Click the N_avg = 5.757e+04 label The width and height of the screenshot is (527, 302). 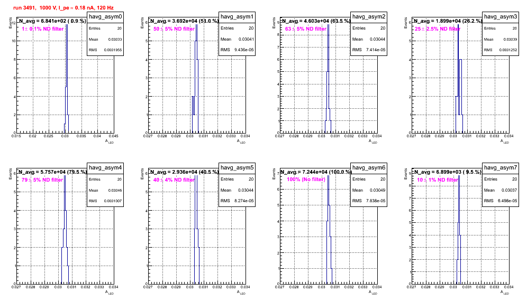pos(52,172)
